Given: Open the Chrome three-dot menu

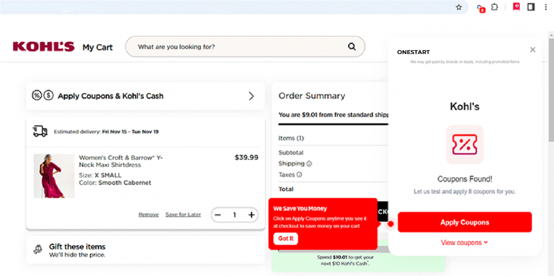Looking at the screenshot, I should pyautogui.click(x=546, y=7).
